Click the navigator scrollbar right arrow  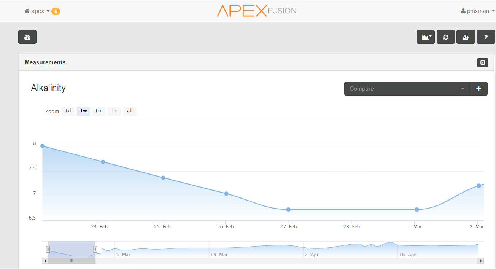tap(481, 261)
